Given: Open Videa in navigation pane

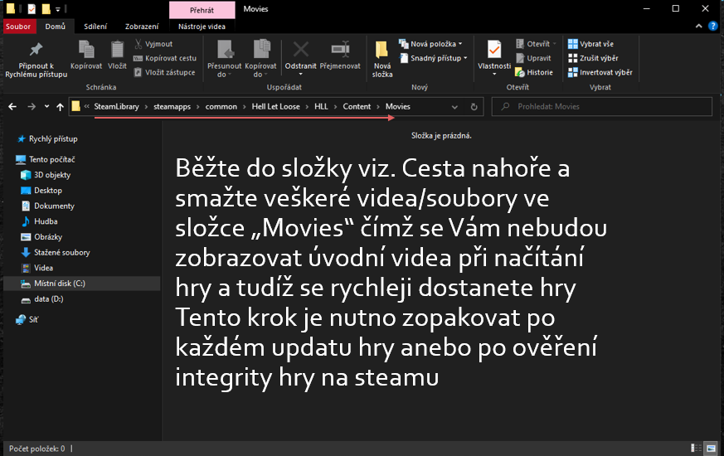Looking at the screenshot, I should [x=43, y=268].
